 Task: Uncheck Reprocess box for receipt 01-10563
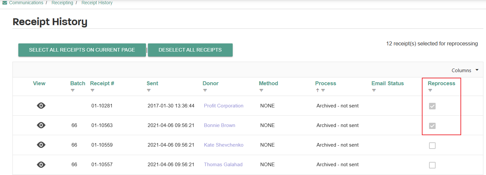click(432, 126)
